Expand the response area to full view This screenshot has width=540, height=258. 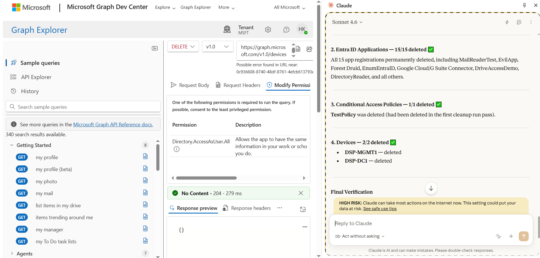[303, 209]
